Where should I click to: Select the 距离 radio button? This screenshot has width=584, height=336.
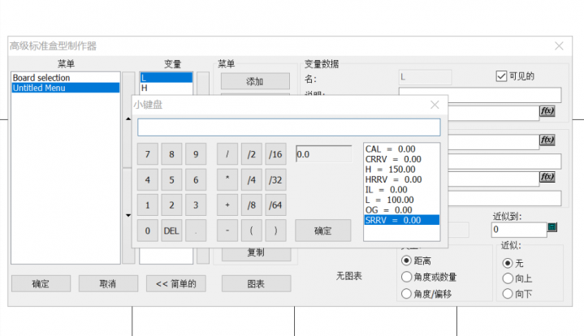click(406, 261)
